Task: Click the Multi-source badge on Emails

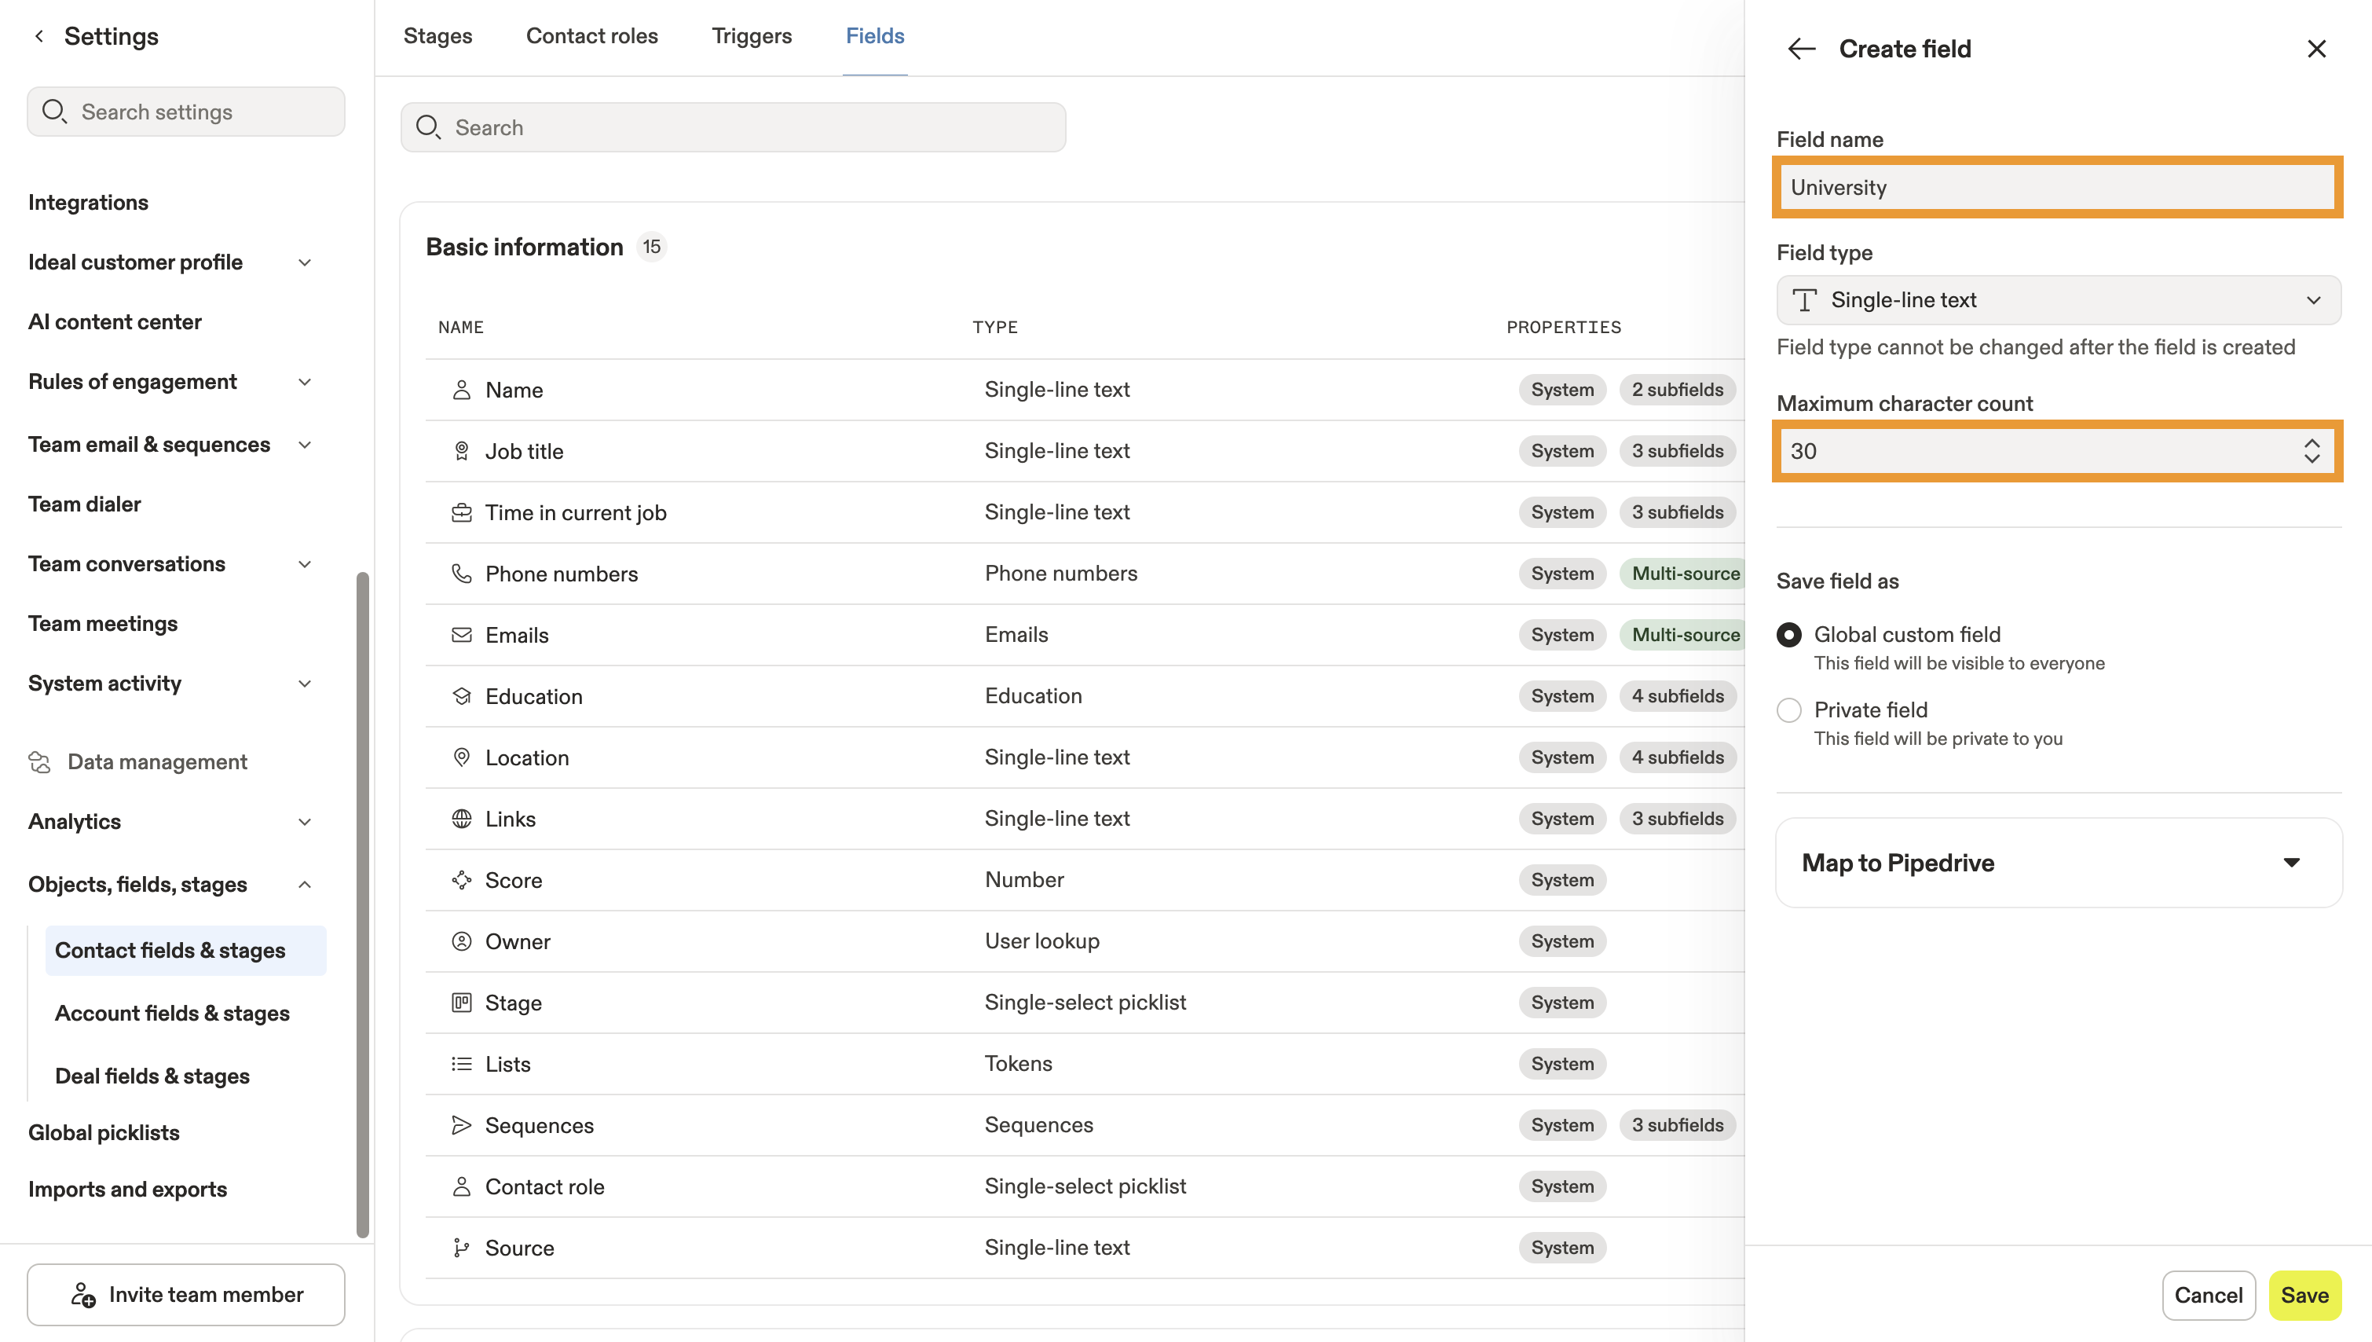Action: [x=1685, y=635]
